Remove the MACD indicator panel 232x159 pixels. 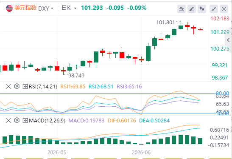coord(8,120)
